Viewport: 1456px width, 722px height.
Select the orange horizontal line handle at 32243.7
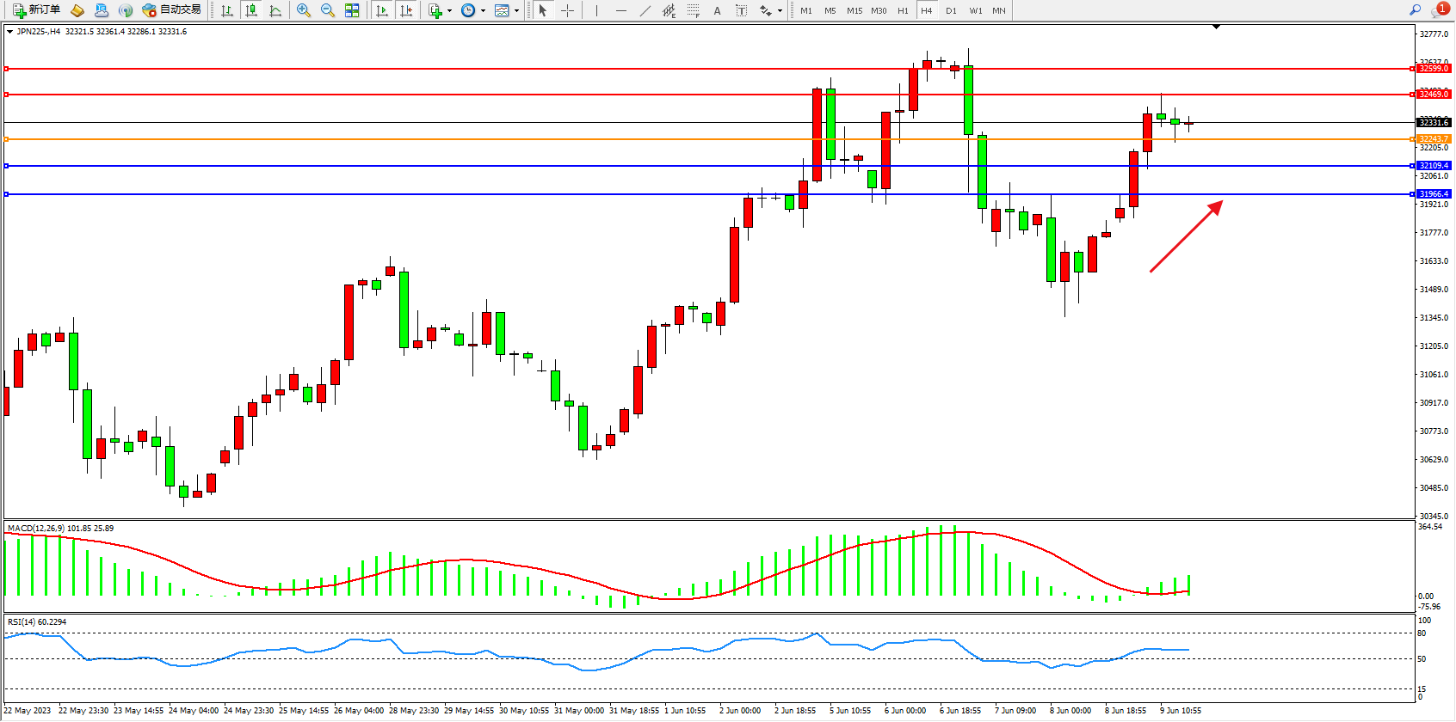(7, 138)
